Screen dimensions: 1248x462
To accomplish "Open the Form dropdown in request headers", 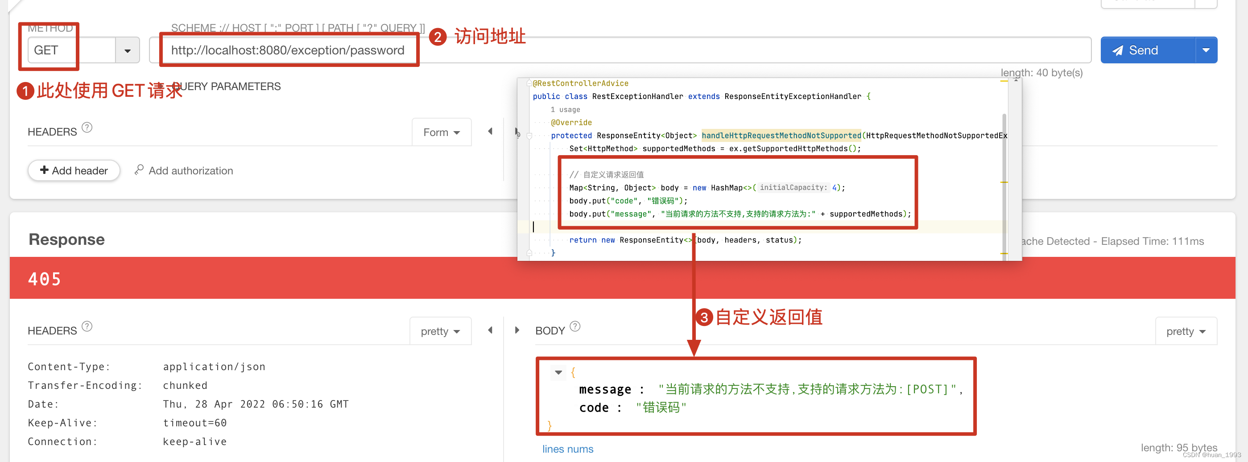I will point(441,132).
